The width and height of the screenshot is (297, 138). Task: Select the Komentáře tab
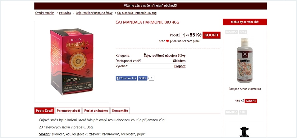point(120,111)
